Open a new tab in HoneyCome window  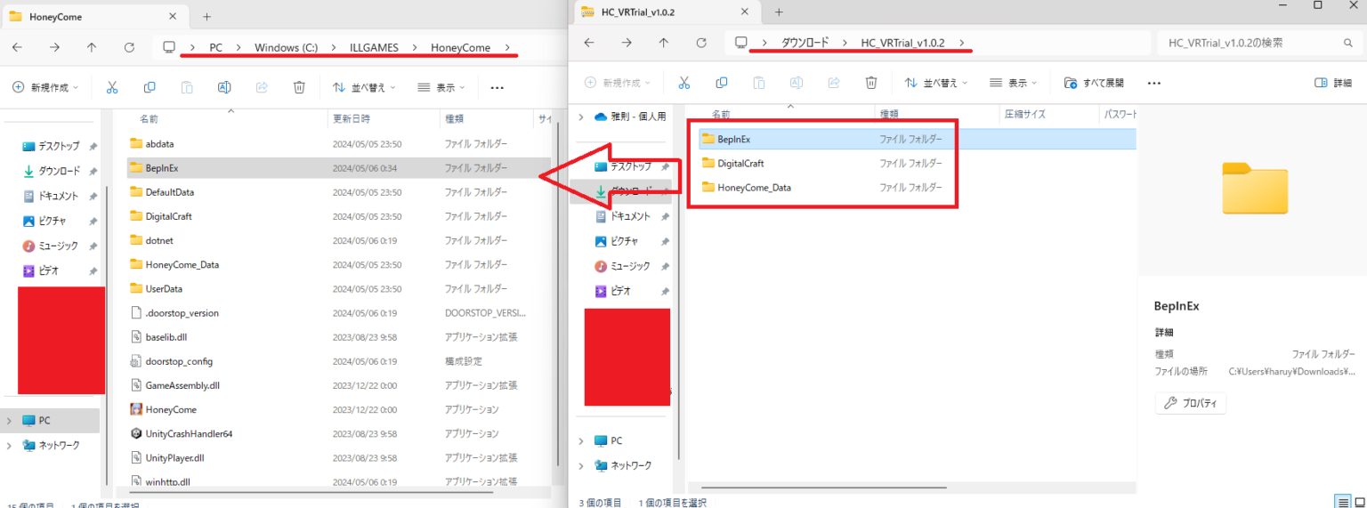pyautogui.click(x=206, y=16)
